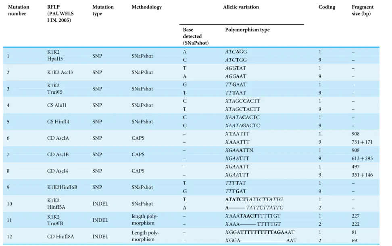Screen dimensions: 392x246
Task: Click 'INDEL' in the K1K2 HinfI5A row
Action: click(100, 204)
